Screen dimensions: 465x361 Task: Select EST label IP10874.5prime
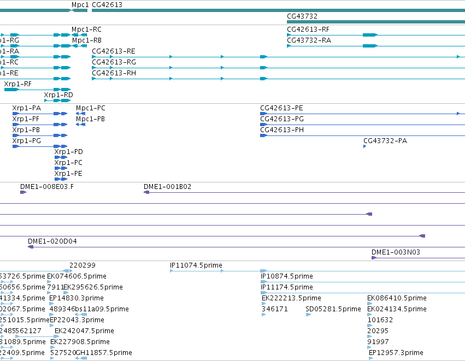pyautogui.click(x=287, y=276)
